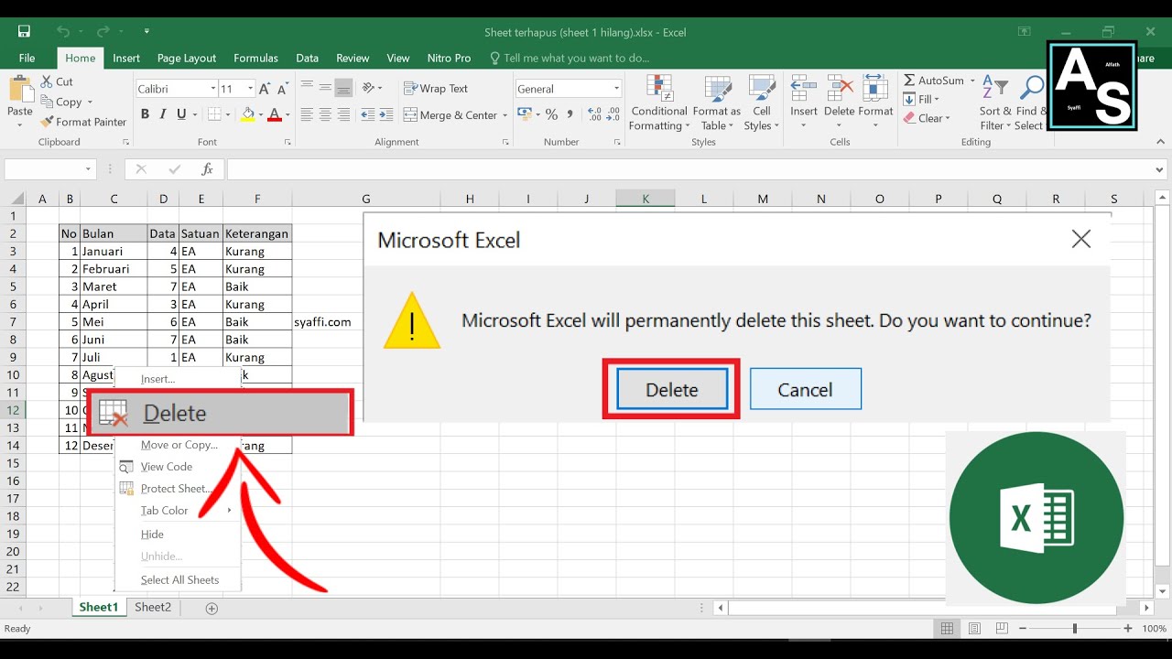Toggle bold formatting

point(145,115)
